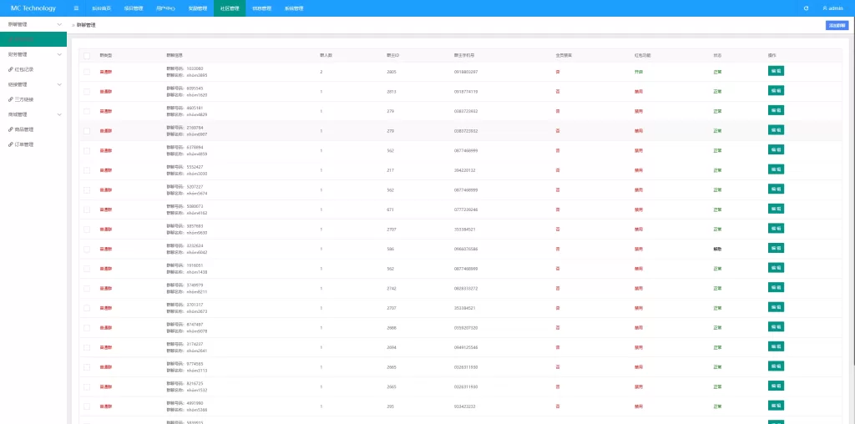Click the 群聊管理 breadcrumb text
The height and width of the screenshot is (424, 855).
tap(86, 25)
